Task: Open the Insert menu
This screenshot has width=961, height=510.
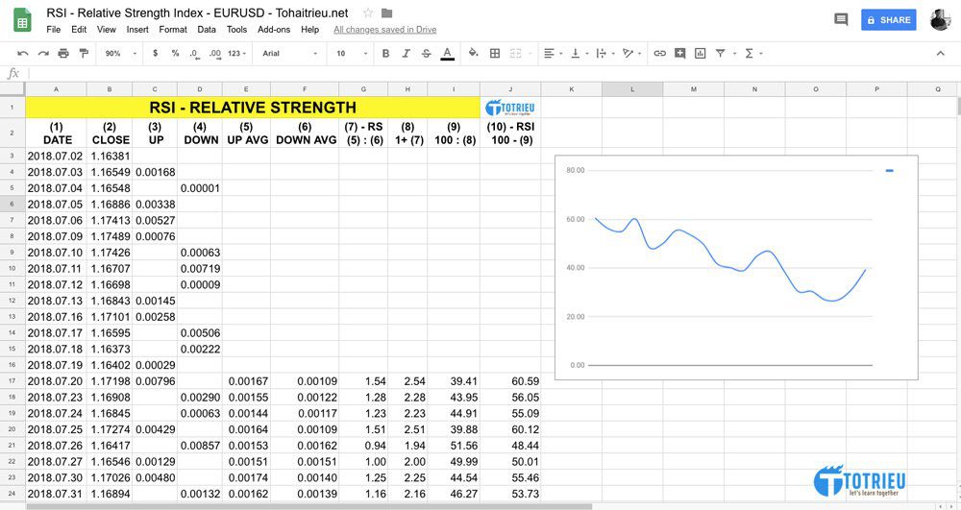Action: click(x=137, y=30)
